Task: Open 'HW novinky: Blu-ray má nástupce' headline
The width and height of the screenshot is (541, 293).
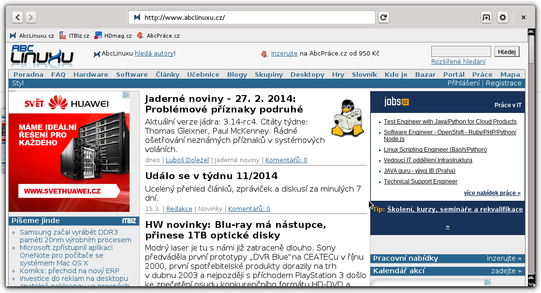Action: [235, 230]
